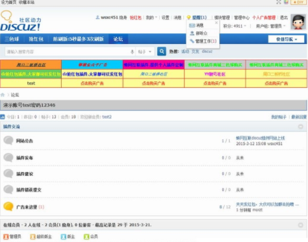Click the fullscreen toggle icon at top right
308x242 pixels.
[279, 2]
